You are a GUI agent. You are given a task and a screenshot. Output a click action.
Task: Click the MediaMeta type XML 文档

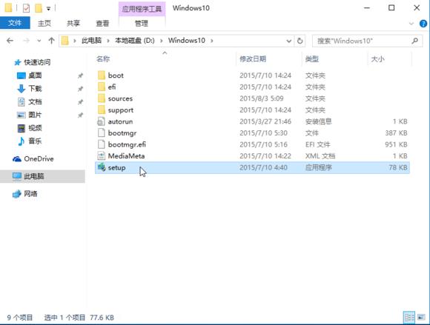pos(320,155)
